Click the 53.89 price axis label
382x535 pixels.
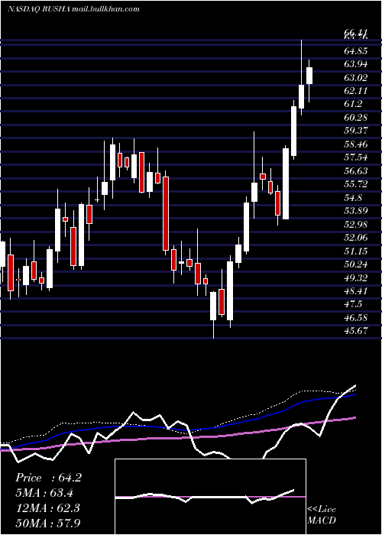tap(356, 211)
